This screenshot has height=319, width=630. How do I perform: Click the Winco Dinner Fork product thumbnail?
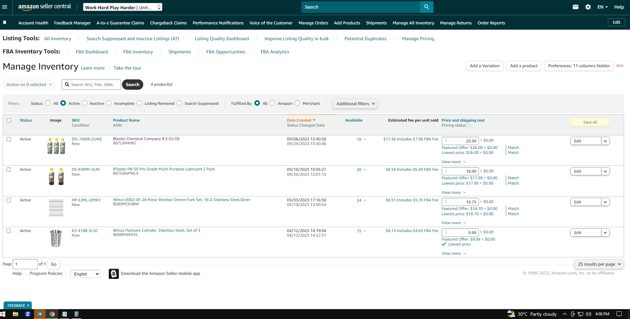tap(56, 208)
